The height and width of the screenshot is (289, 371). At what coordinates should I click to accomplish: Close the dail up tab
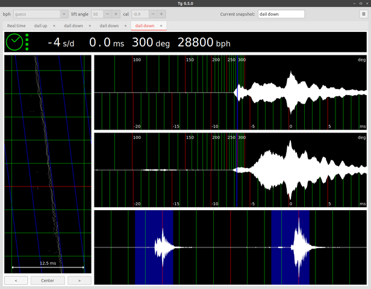click(x=54, y=26)
